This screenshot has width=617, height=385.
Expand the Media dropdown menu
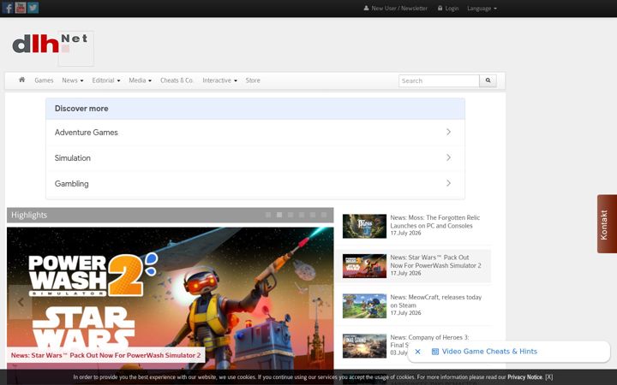(140, 80)
